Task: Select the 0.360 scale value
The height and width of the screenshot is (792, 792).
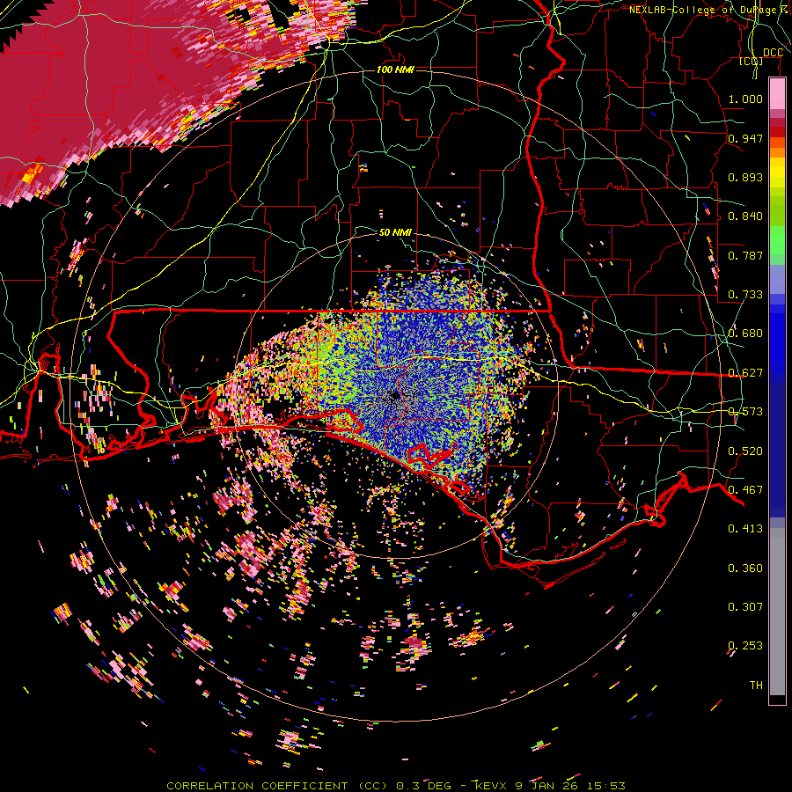Action: point(745,568)
